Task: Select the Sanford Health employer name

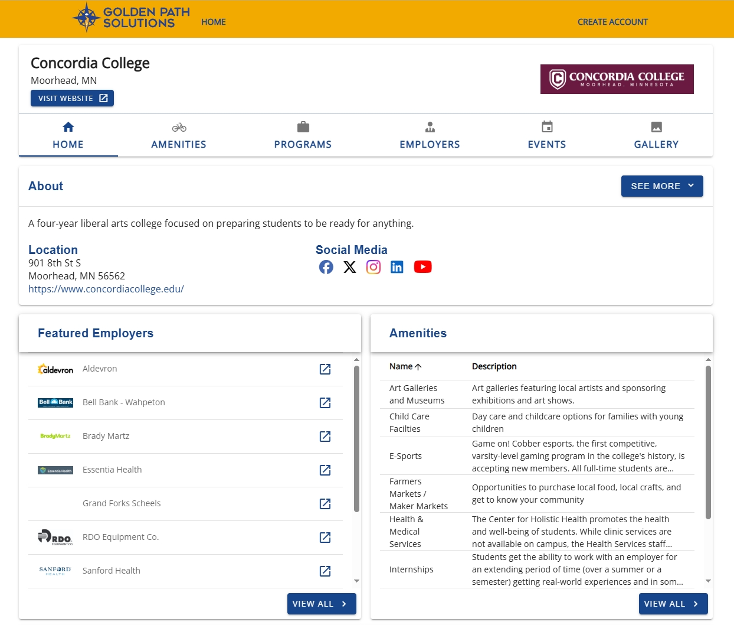Action: (x=112, y=571)
